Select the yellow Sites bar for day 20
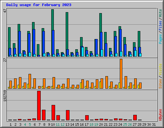The width and height of the screenshot is (164, 128). coord(100,85)
